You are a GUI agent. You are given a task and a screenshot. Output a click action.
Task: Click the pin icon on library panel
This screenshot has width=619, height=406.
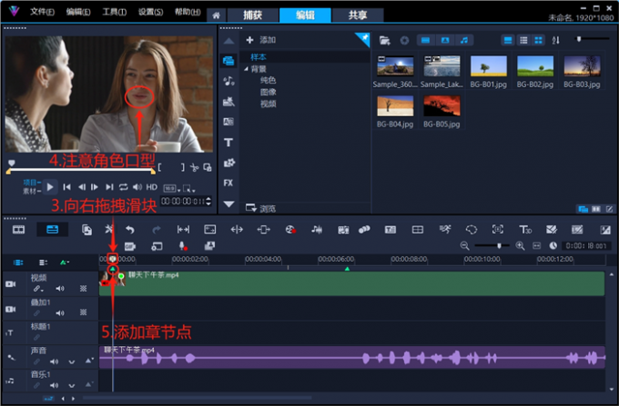click(364, 38)
